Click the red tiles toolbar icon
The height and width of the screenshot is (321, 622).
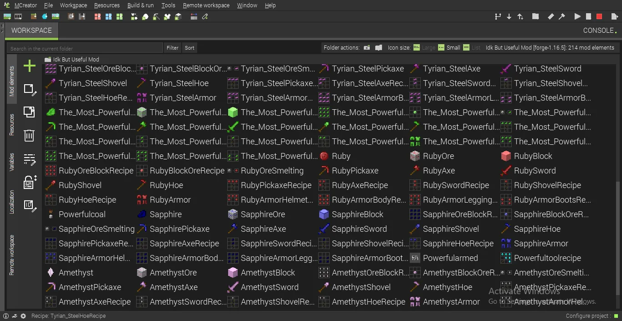[x=97, y=16]
